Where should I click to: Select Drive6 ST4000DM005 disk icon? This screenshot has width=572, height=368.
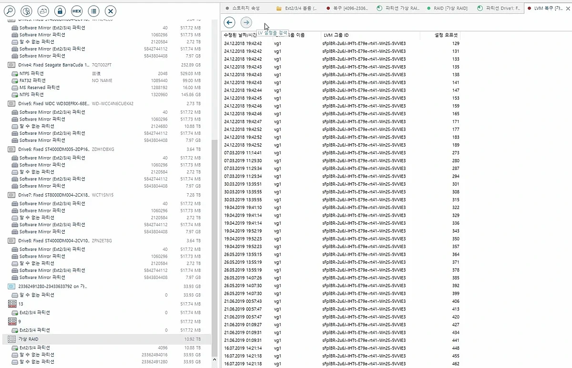[x=12, y=149]
